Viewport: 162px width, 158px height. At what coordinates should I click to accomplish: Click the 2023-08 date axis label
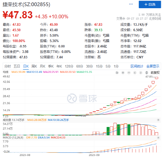(x=25, y=155)
